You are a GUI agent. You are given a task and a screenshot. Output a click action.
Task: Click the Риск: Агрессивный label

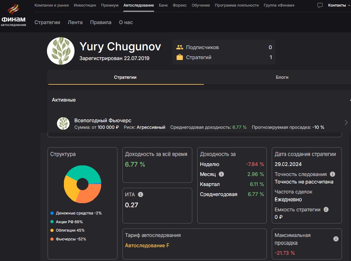tap(144, 127)
